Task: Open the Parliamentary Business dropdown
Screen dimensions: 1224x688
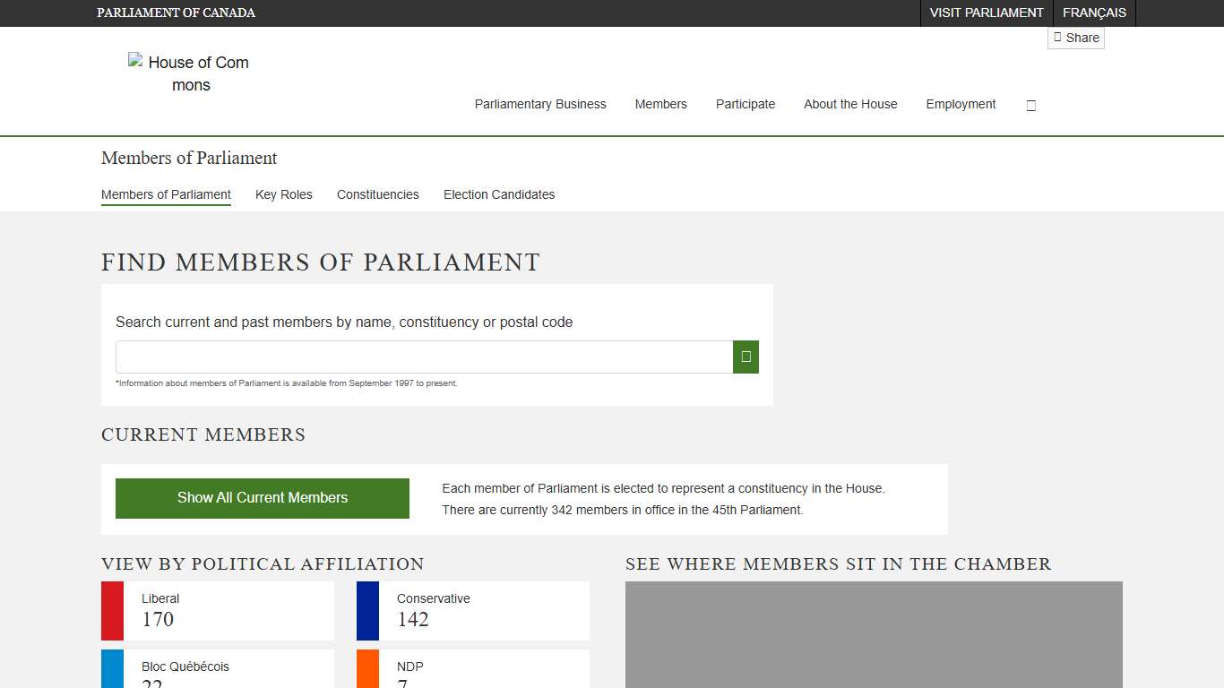Action: pos(540,105)
